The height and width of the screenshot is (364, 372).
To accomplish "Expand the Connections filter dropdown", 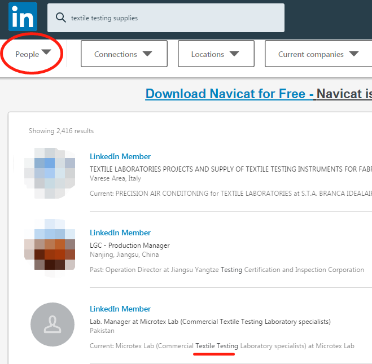I will point(124,54).
